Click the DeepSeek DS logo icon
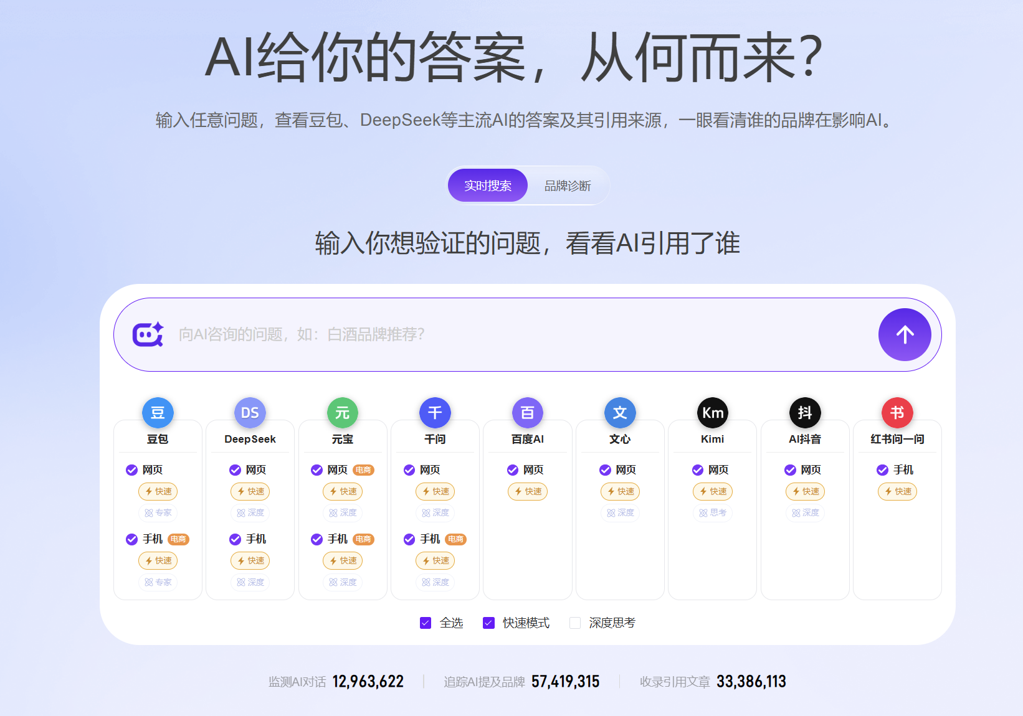 click(250, 413)
